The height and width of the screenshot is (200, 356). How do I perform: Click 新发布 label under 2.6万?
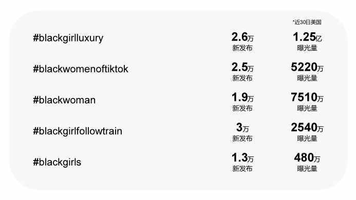242,48
